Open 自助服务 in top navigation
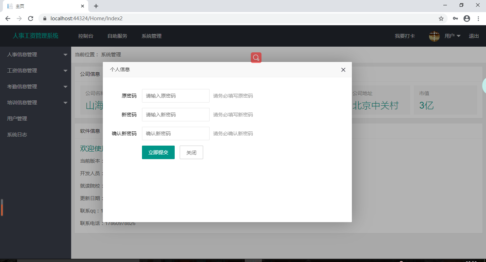The width and height of the screenshot is (486, 262). click(x=117, y=36)
